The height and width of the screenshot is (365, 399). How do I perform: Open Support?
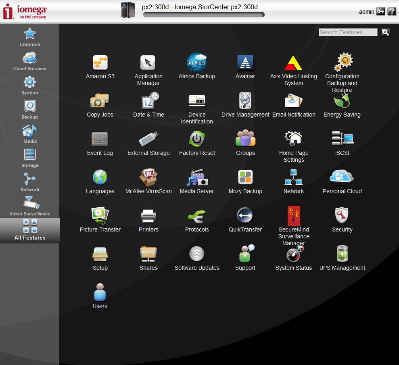(245, 258)
